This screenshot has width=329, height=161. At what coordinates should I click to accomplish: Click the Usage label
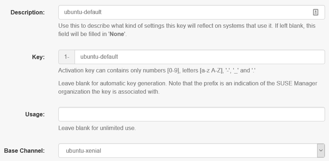pos(35,114)
